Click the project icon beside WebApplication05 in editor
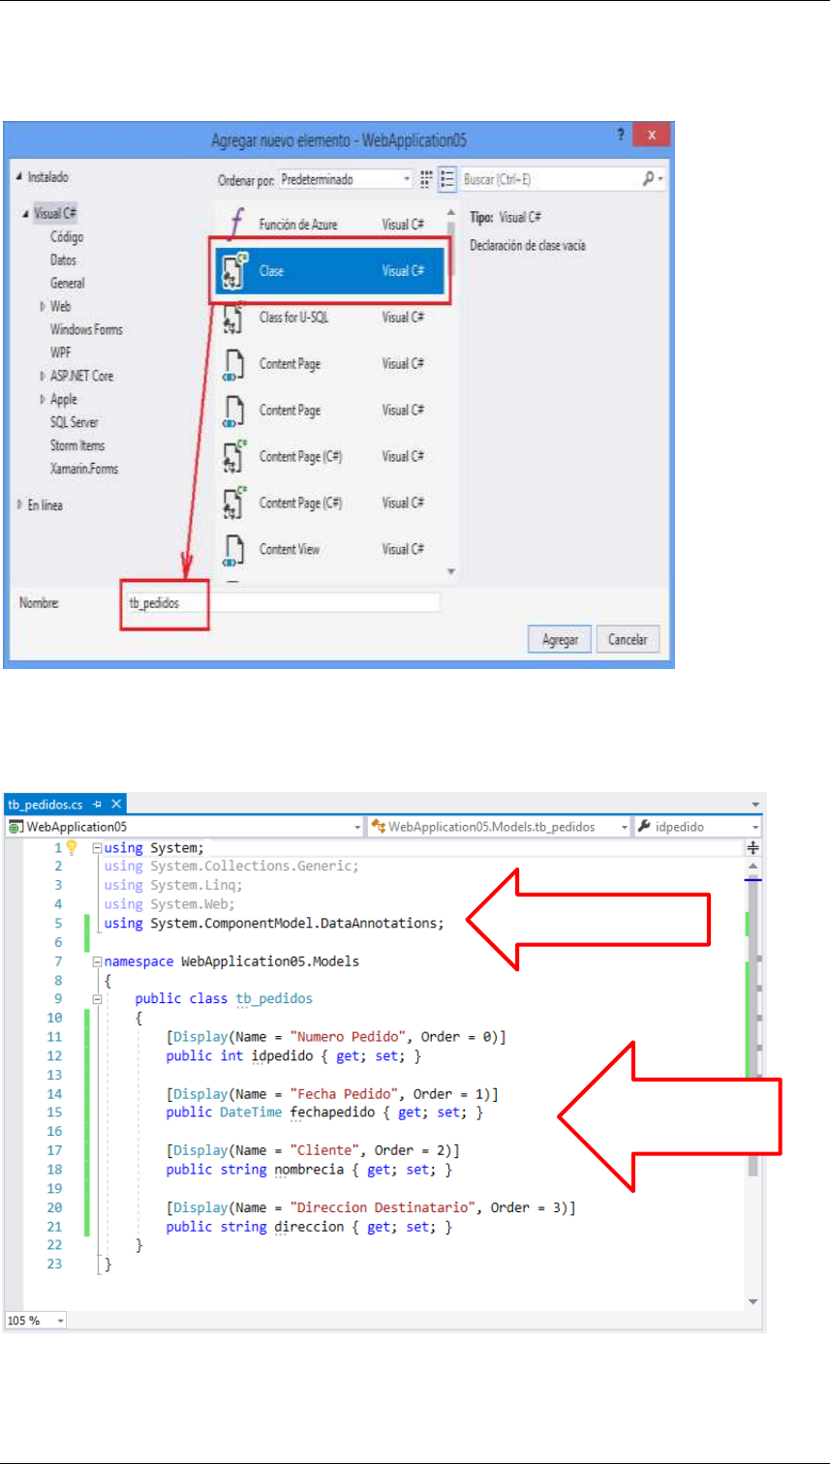 point(15,827)
